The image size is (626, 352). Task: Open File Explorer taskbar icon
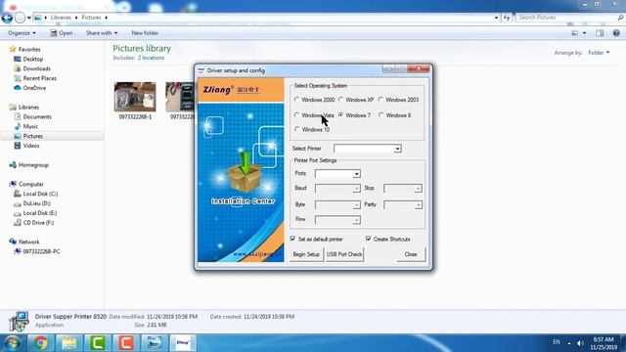pyautogui.click(x=69, y=343)
